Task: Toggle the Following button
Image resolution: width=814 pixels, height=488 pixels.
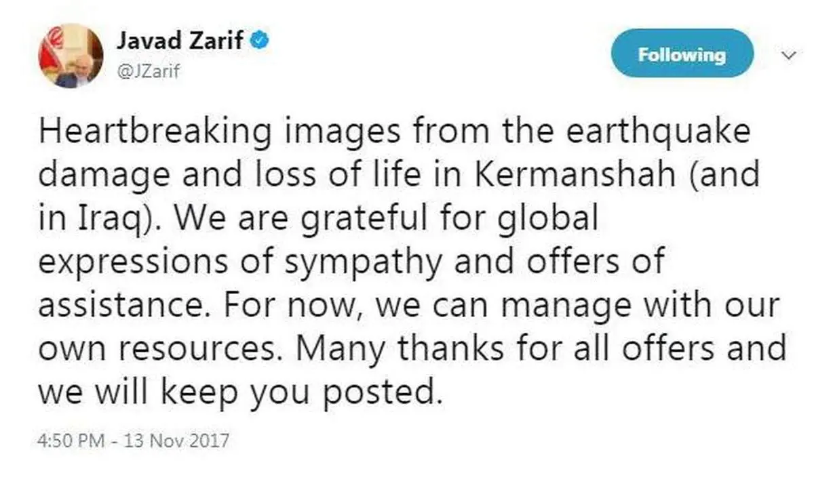Action: [682, 55]
